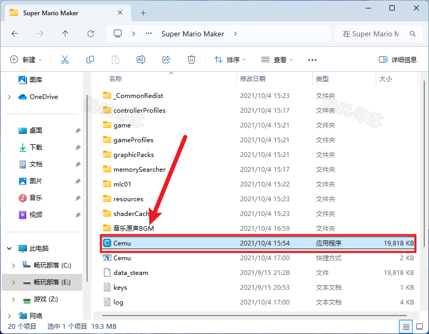Select the Super Mario Maker tab
This screenshot has height=334, width=429.
tap(68, 13)
